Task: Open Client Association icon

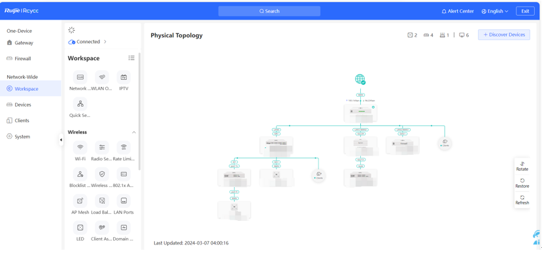Action: coord(102,228)
